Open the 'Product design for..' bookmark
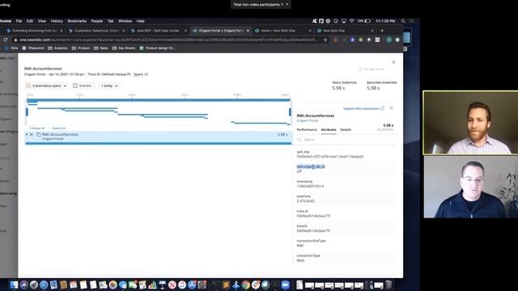This screenshot has height=291, width=518. pos(157,48)
